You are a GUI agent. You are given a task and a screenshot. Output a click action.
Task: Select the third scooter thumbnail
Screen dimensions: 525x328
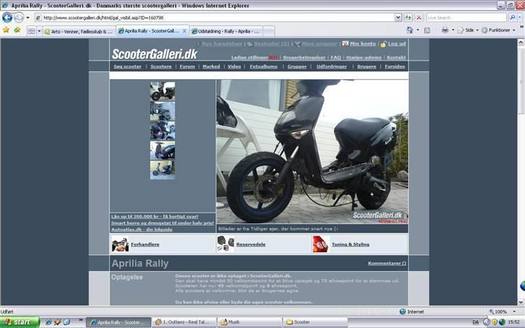coord(162,130)
